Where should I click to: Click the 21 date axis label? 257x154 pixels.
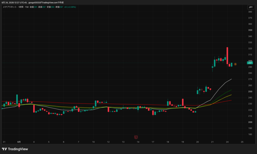pyautogui.click(x=212, y=142)
